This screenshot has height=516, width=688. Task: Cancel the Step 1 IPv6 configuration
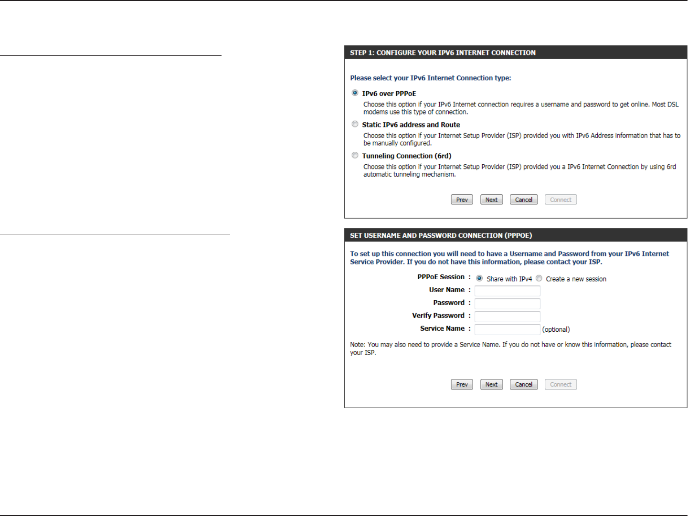(x=524, y=200)
